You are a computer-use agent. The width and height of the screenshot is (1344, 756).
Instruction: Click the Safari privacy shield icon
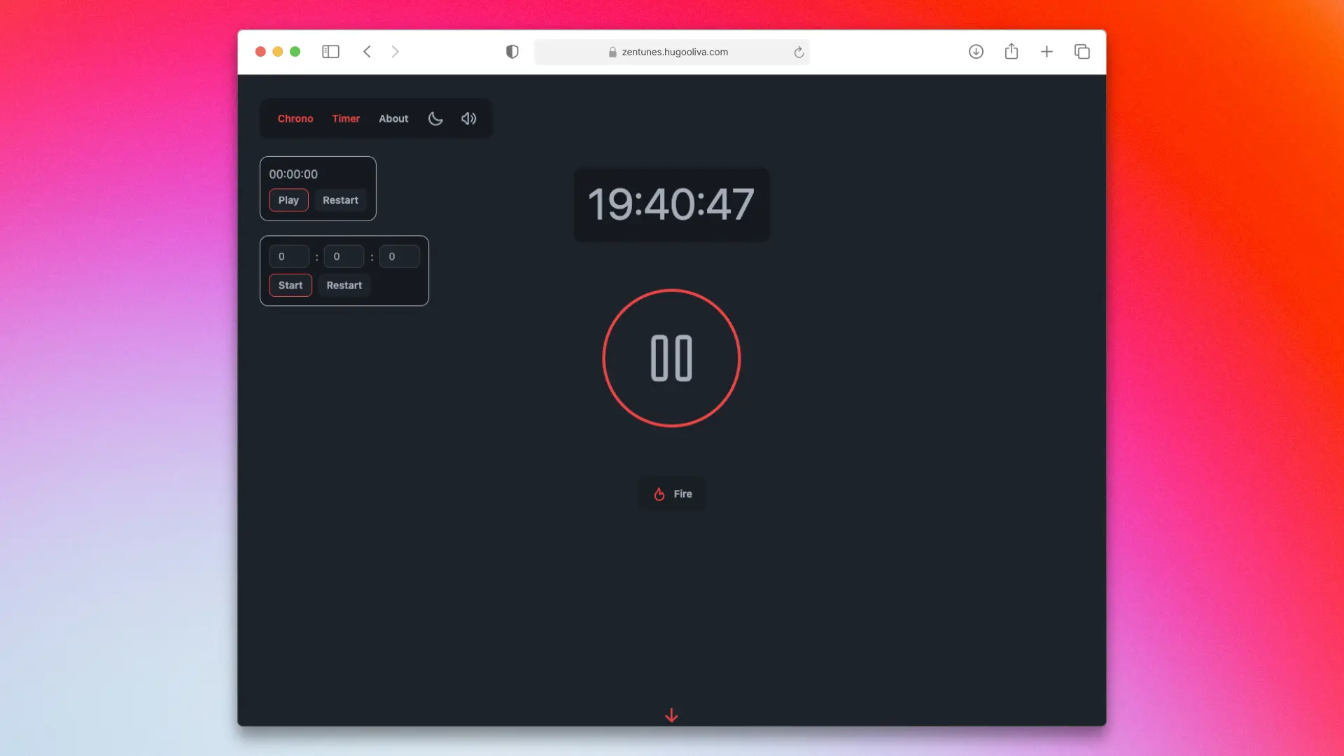512,52
